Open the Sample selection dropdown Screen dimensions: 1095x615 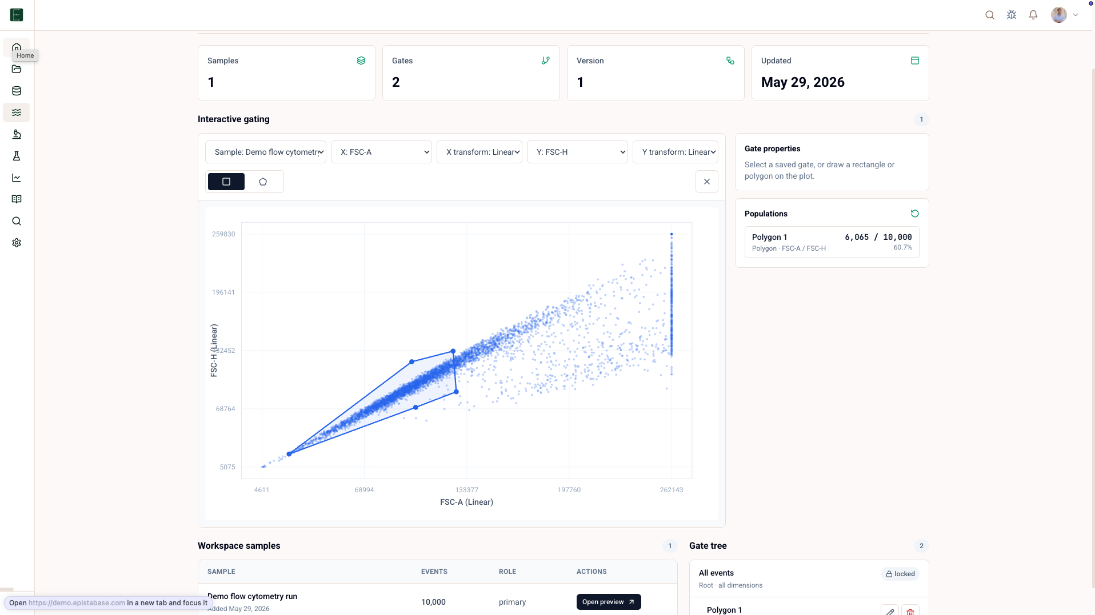click(266, 152)
